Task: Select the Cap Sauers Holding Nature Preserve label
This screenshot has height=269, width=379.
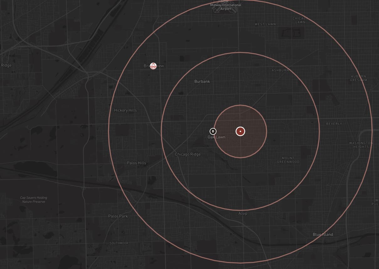Action: (x=34, y=200)
